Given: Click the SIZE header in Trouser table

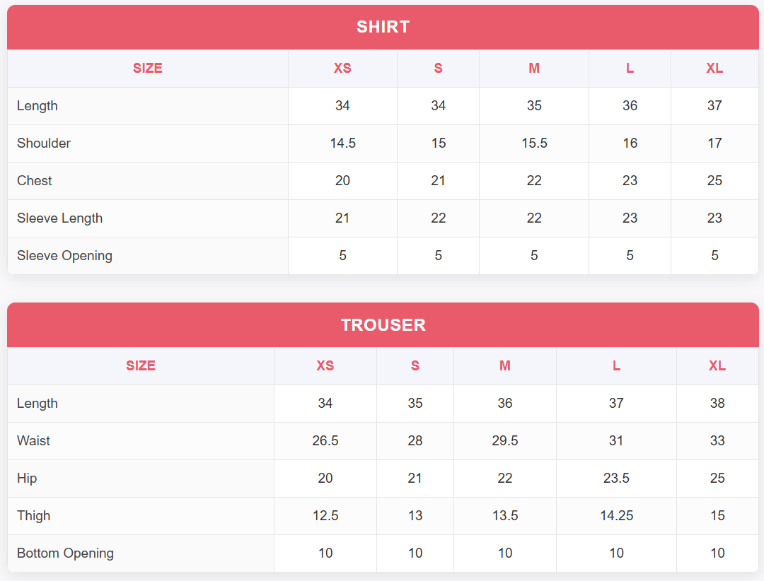Looking at the screenshot, I should point(141,366).
